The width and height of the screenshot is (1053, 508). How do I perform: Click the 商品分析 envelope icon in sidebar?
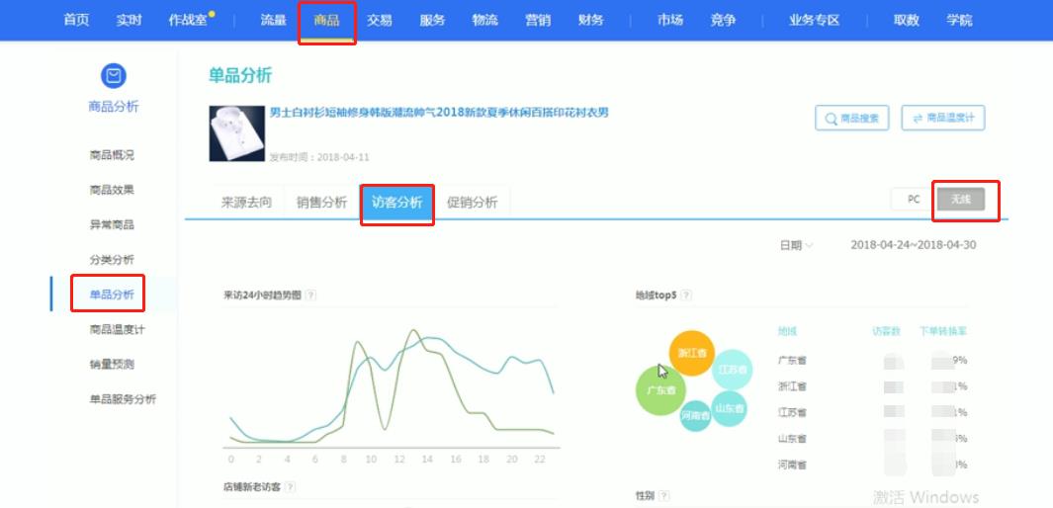(x=114, y=76)
